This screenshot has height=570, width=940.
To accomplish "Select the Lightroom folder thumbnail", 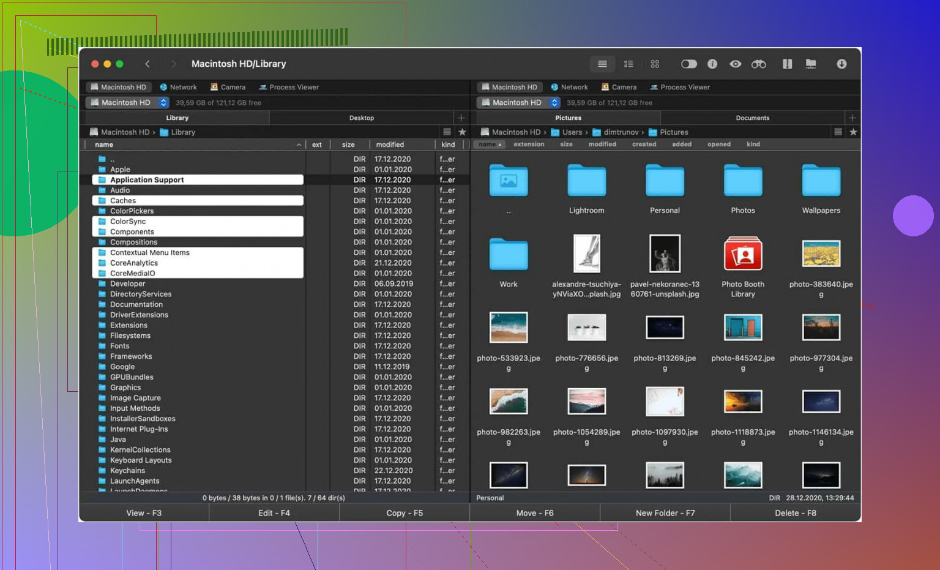I will point(586,182).
